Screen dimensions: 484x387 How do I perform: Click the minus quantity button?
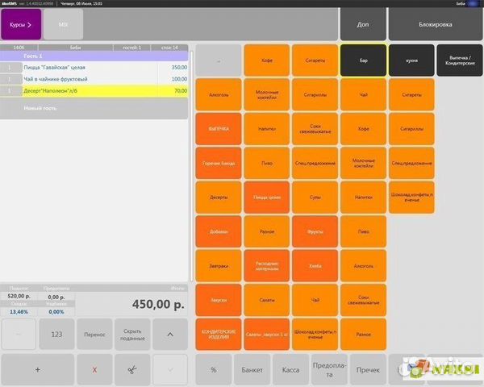click(19, 333)
